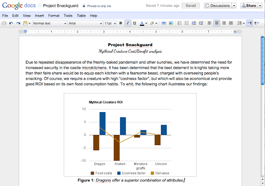This screenshot has width=265, height=186.
Task: Open the 11pt font size dropdown
Action: (110, 23)
